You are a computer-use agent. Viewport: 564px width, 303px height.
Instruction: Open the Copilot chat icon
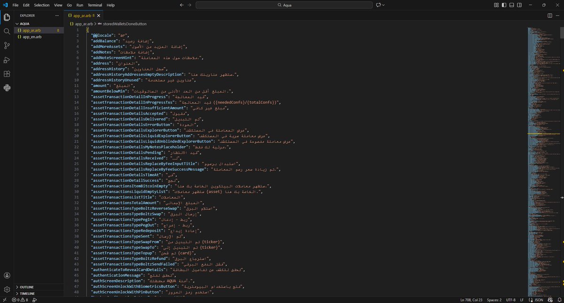[378, 5]
